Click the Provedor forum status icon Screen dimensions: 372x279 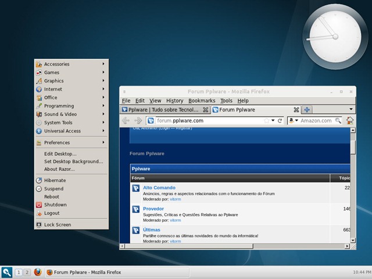click(136, 209)
